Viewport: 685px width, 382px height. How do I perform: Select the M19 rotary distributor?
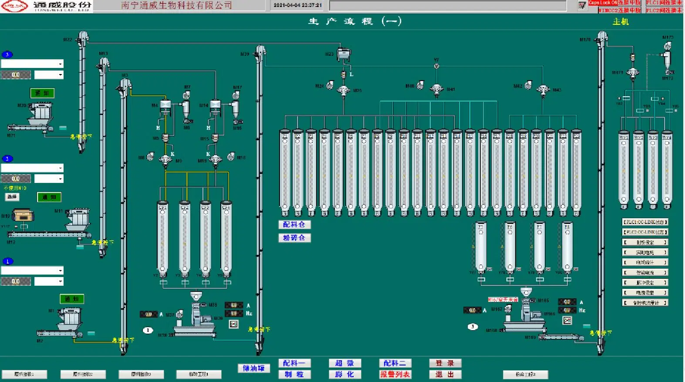tap(216, 161)
